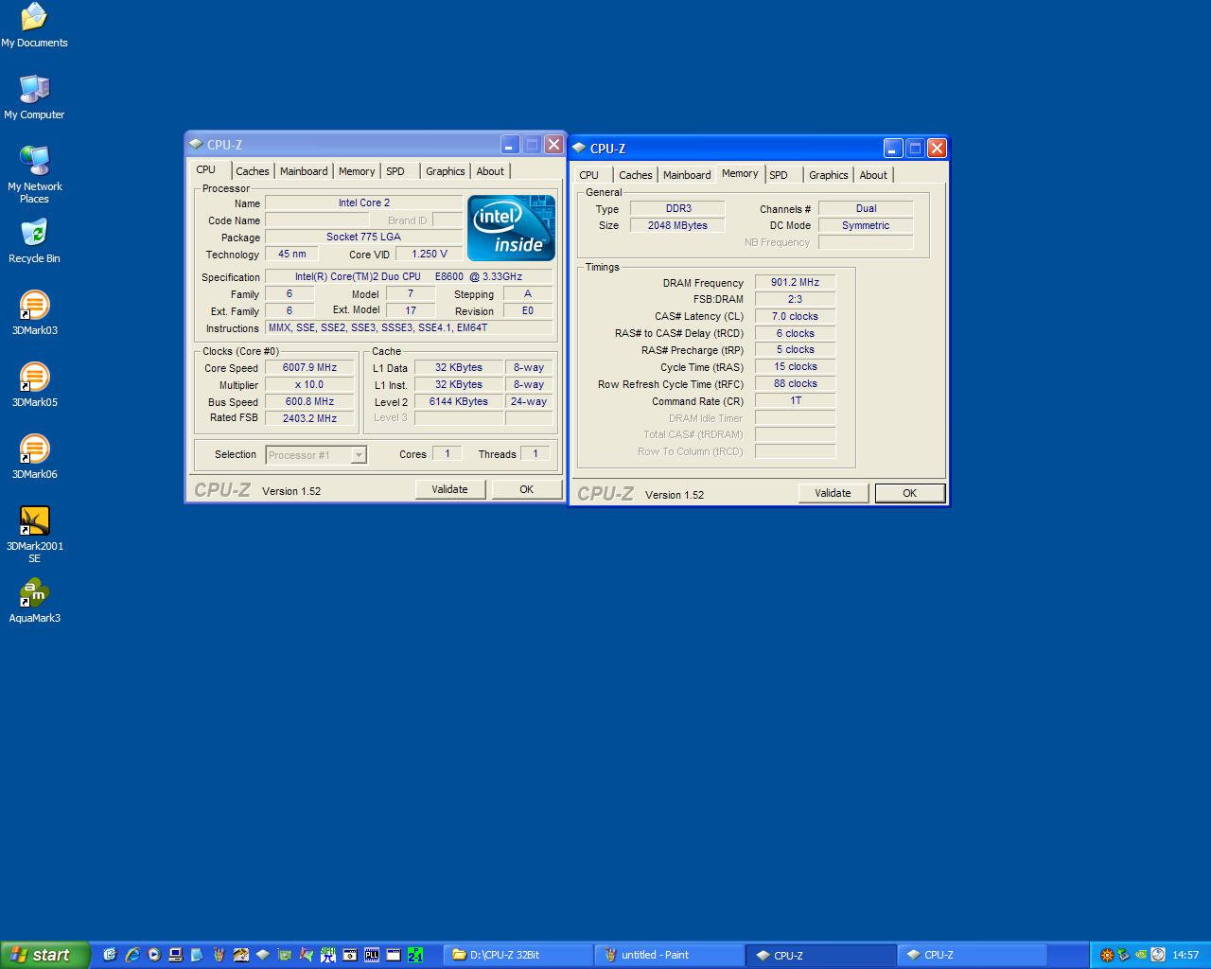The width and height of the screenshot is (1211, 969).
Task: Click the Safely Remove Hardware tray icon
Action: (x=1124, y=955)
